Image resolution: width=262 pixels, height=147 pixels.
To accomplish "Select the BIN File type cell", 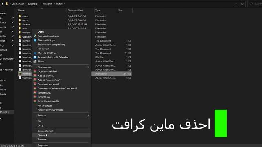I will (99, 57).
